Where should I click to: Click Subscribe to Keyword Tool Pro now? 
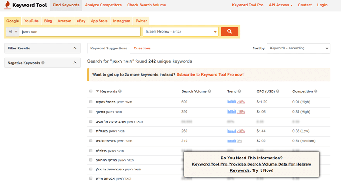click(x=210, y=75)
